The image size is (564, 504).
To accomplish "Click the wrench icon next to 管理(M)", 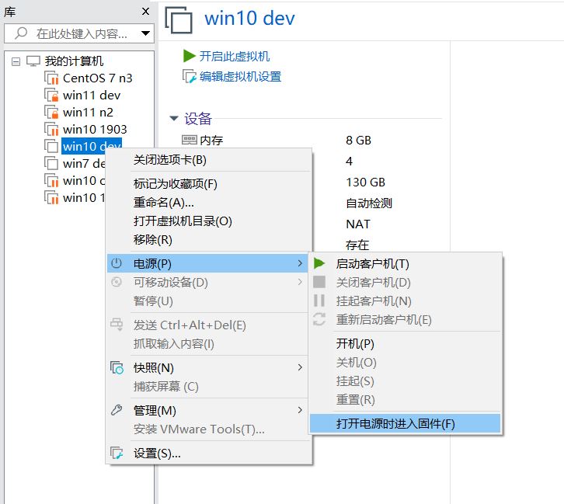I will pos(117,410).
